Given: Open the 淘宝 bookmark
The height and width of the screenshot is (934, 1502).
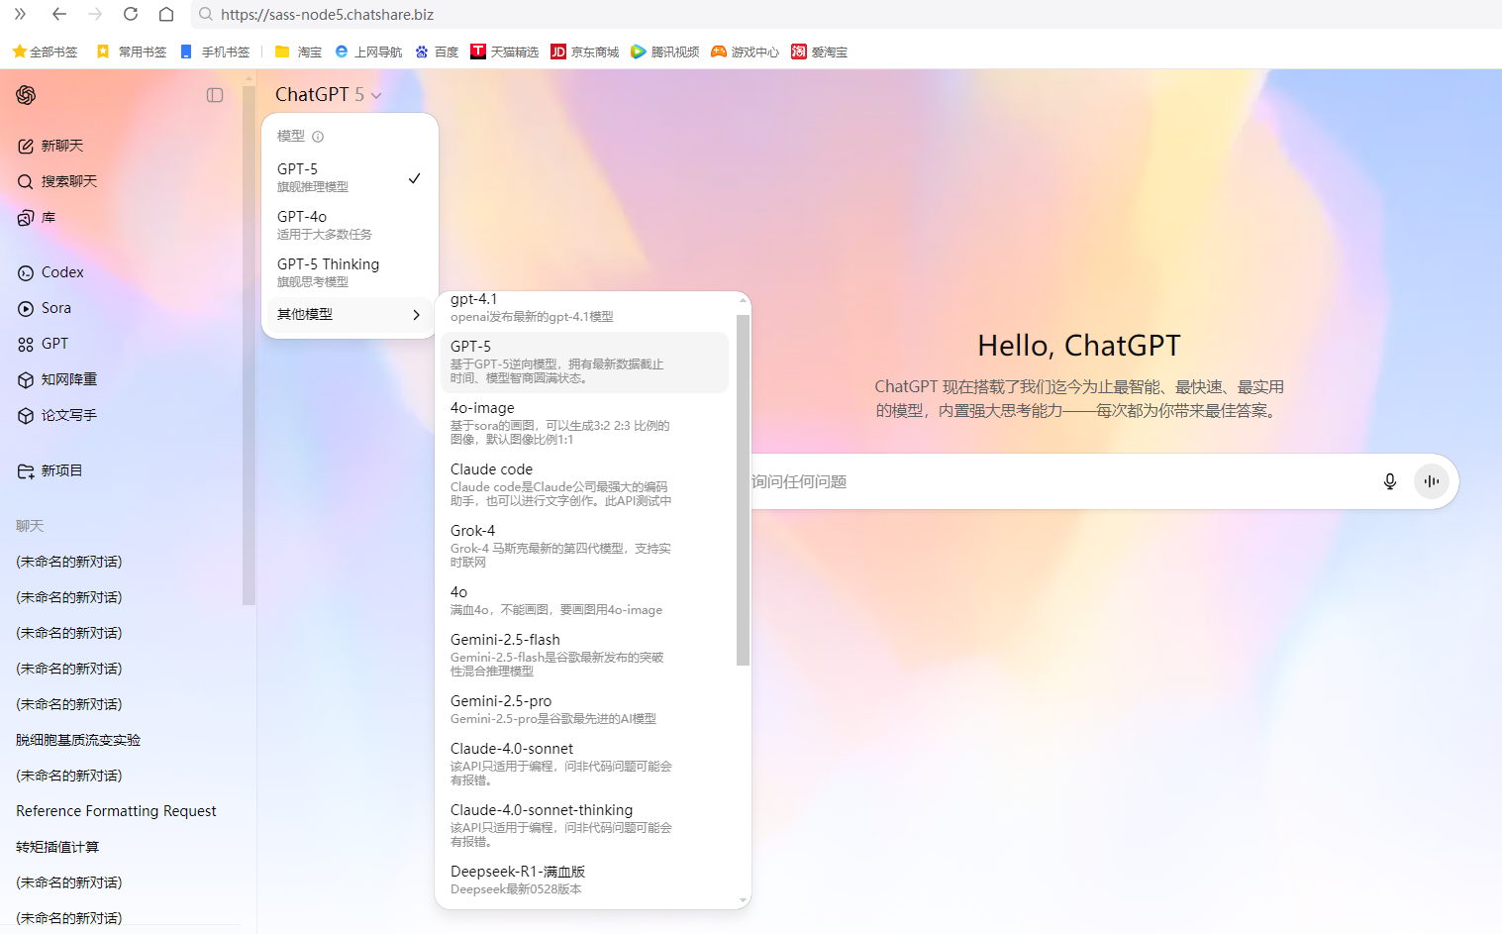Looking at the screenshot, I should tap(298, 52).
